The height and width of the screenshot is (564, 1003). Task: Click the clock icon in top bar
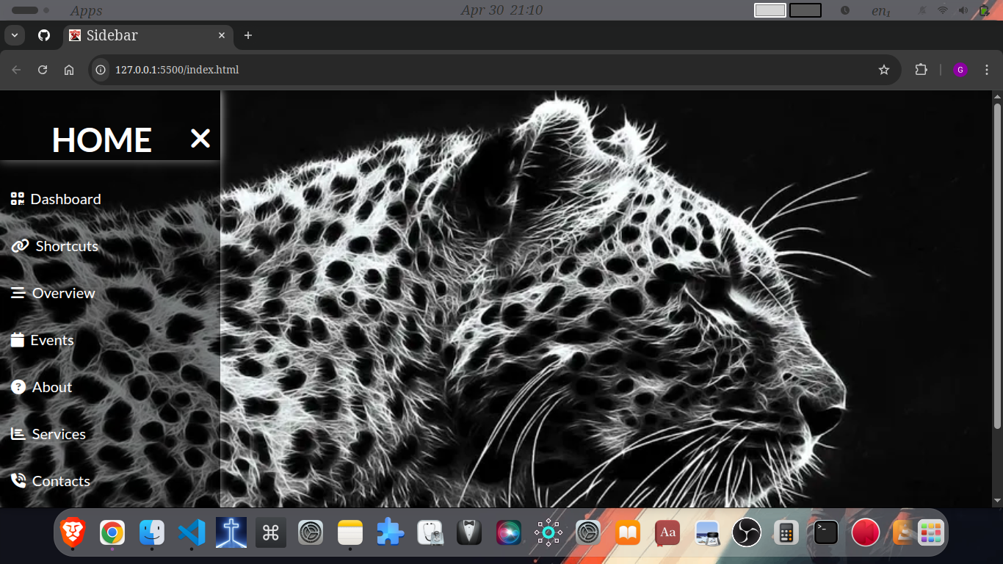point(845,10)
